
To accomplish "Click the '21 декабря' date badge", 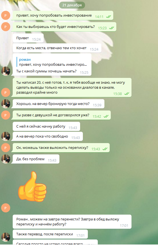I will 72,5.
